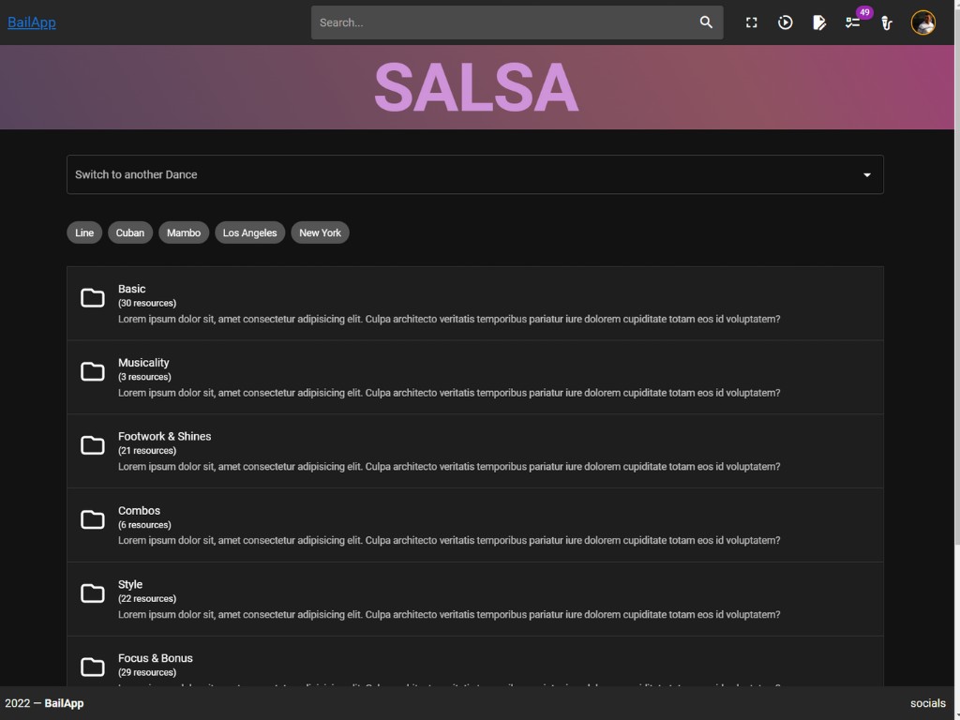The height and width of the screenshot is (720, 960).
Task: Click the Basic category title
Action: pos(131,289)
